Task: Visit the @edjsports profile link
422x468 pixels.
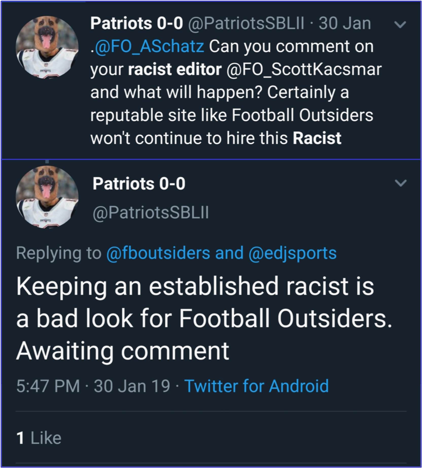Action: point(292,253)
